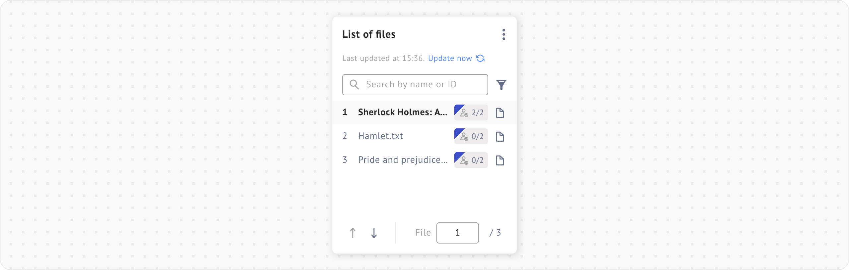
Task: Click the List of files heading
Action: pyautogui.click(x=369, y=34)
